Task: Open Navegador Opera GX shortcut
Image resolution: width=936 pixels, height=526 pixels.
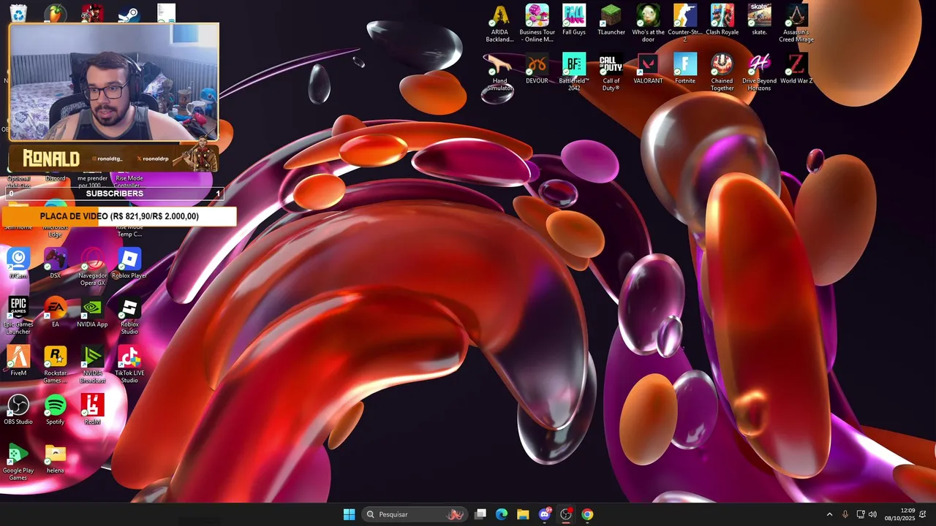Action: [x=92, y=266]
